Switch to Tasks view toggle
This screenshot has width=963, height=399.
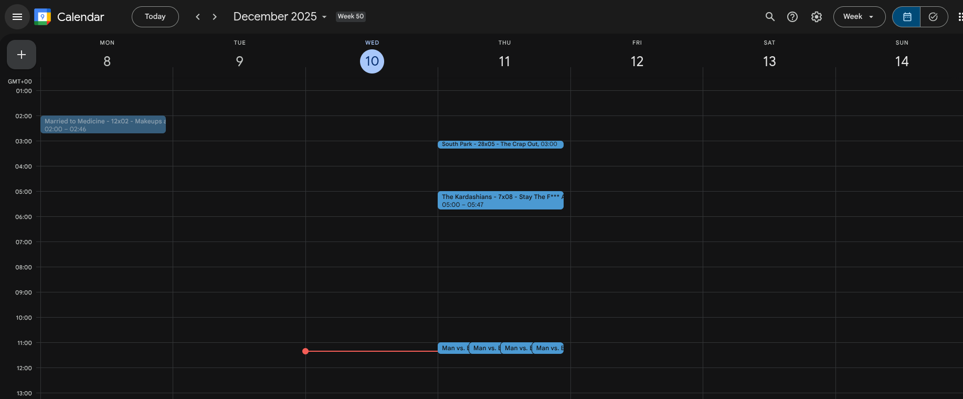coord(933,17)
